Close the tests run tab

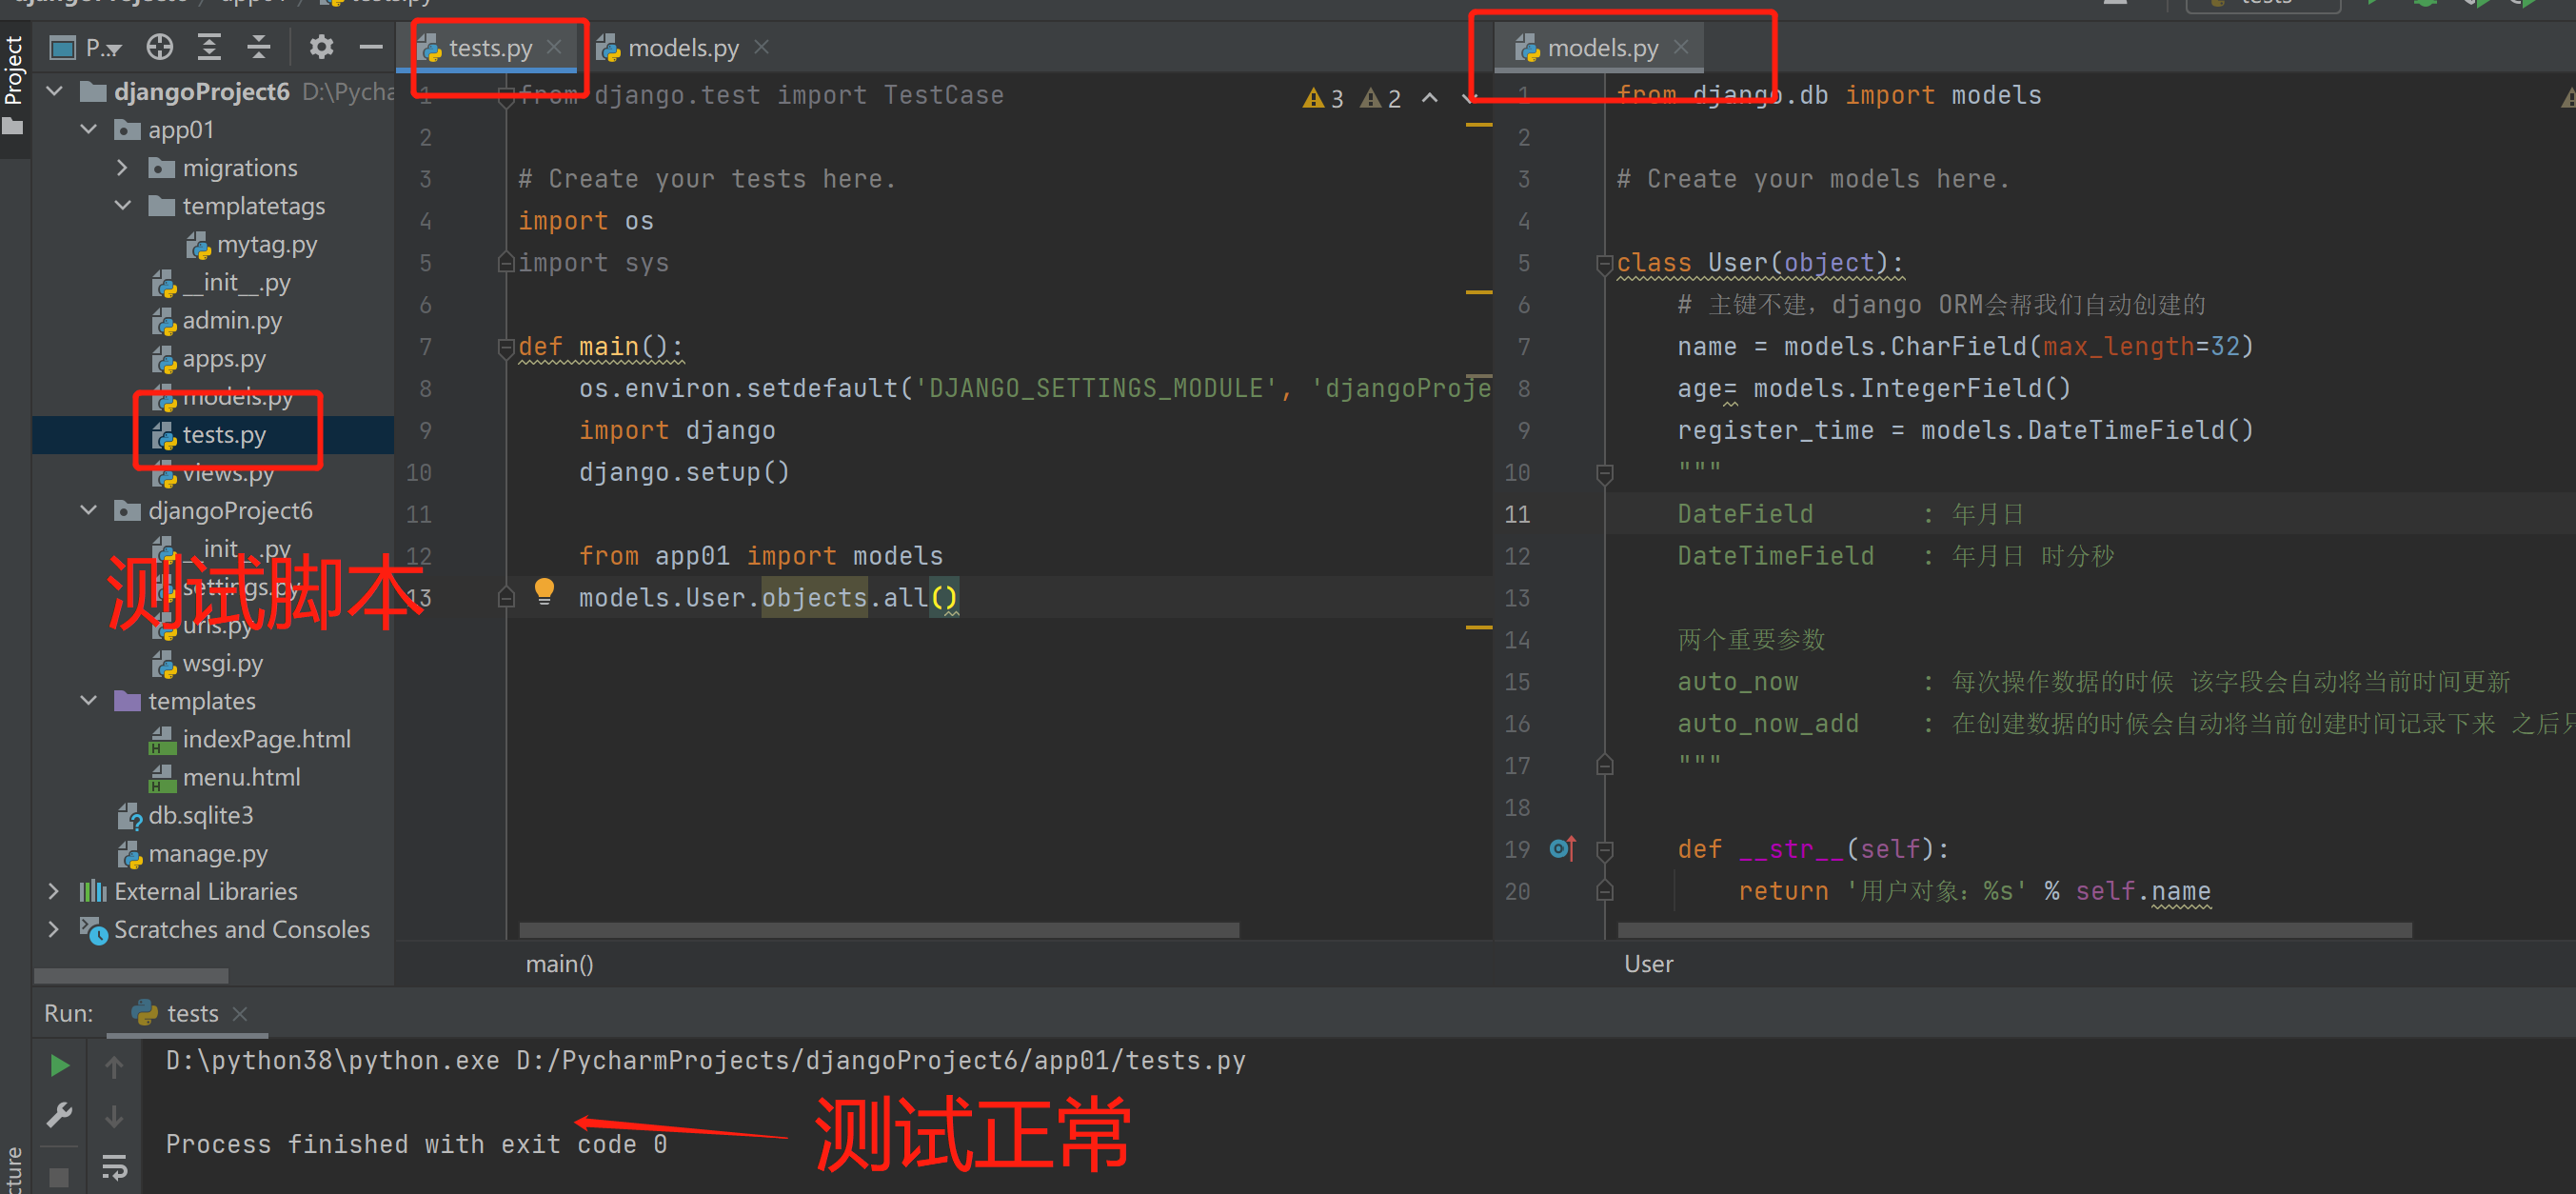[x=240, y=1013]
